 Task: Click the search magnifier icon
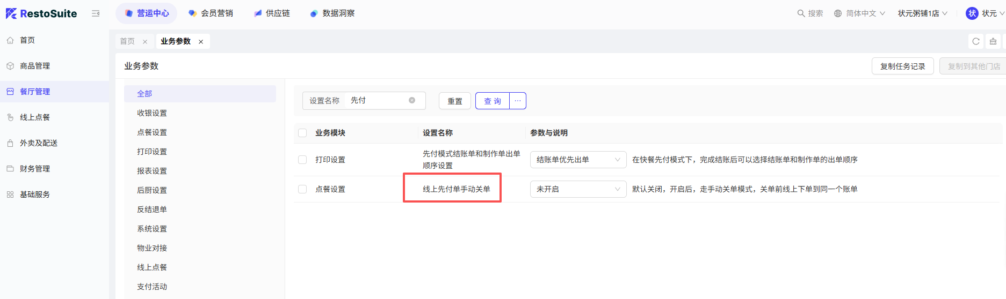801,13
